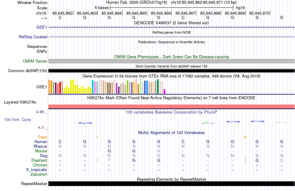Click position label 85,645,865
Screen dimensions: 295x191
(x=136, y=13)
